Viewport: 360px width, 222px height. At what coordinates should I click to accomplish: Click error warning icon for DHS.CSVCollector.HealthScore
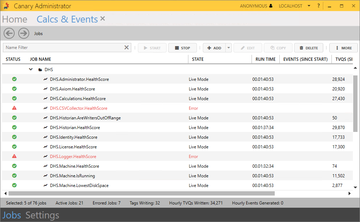(x=14, y=108)
